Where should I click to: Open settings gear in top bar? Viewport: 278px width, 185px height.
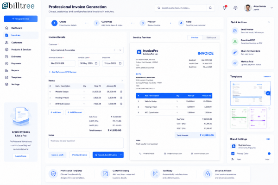click(x=235, y=8)
